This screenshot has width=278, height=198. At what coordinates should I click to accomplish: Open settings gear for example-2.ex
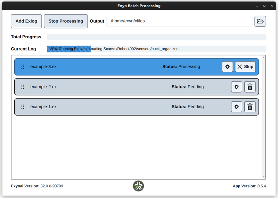[237, 87]
